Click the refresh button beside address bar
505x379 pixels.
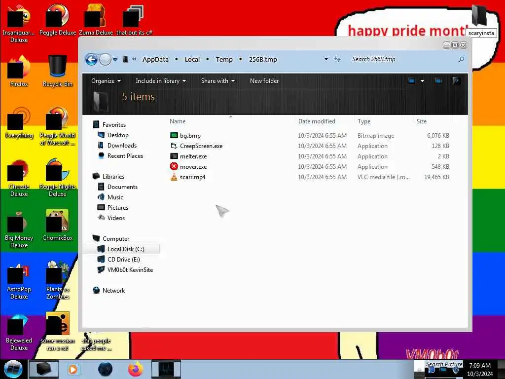click(337, 59)
